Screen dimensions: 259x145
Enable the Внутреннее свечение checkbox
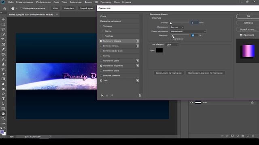point(101,51)
